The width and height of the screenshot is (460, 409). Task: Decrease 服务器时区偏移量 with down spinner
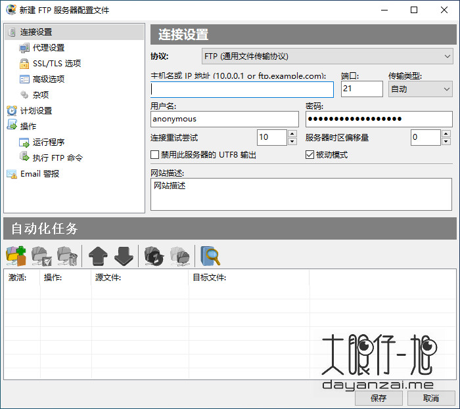click(x=446, y=141)
